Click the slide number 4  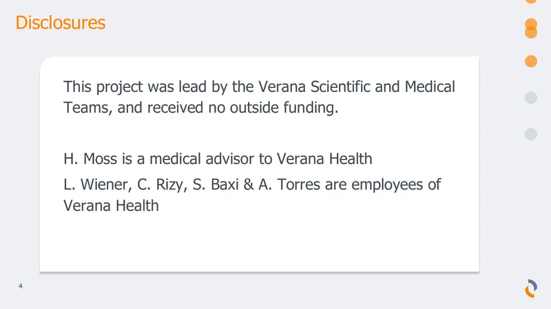tap(21, 286)
